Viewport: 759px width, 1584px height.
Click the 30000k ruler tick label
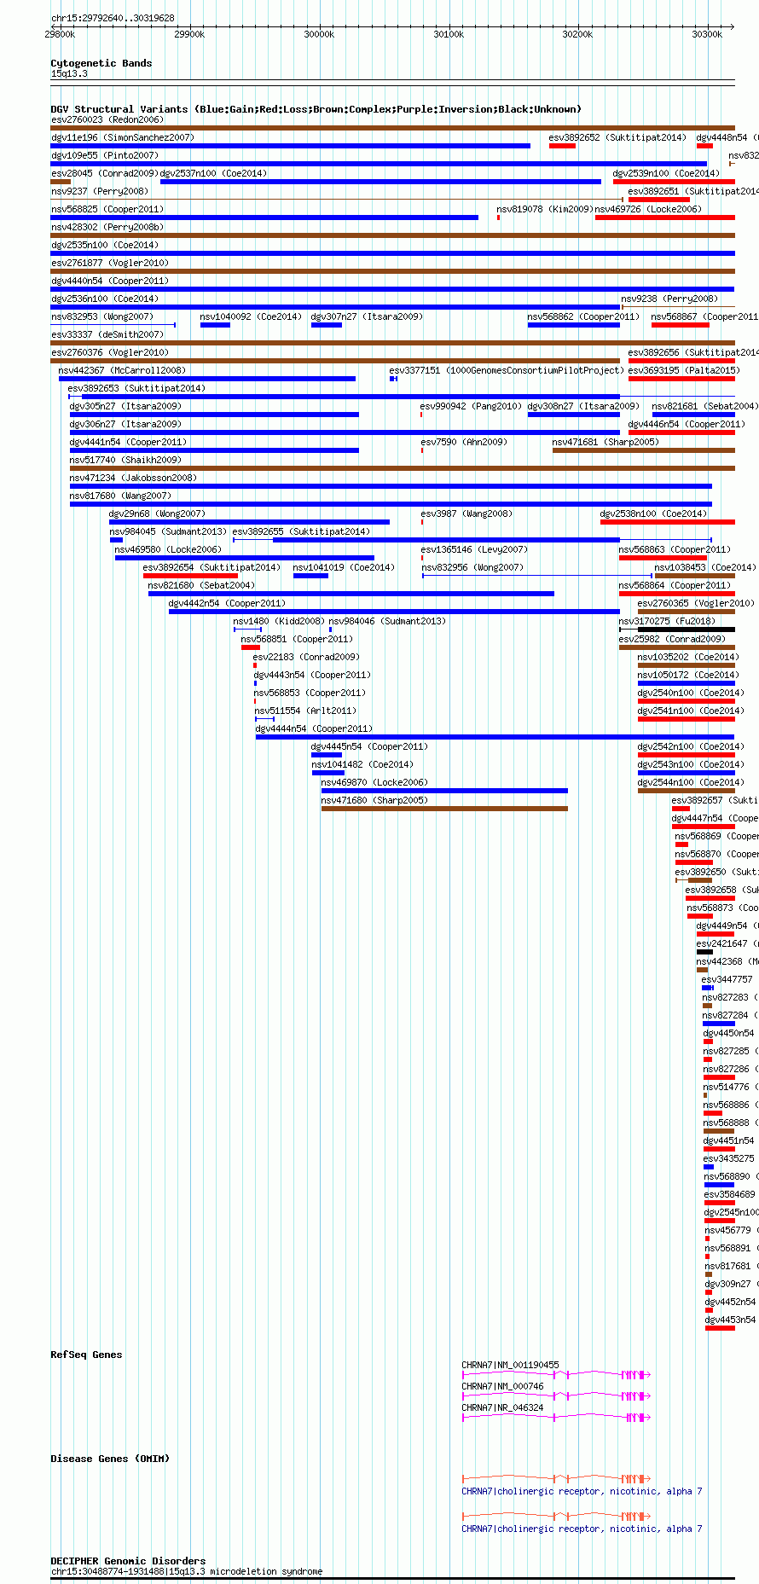point(319,34)
